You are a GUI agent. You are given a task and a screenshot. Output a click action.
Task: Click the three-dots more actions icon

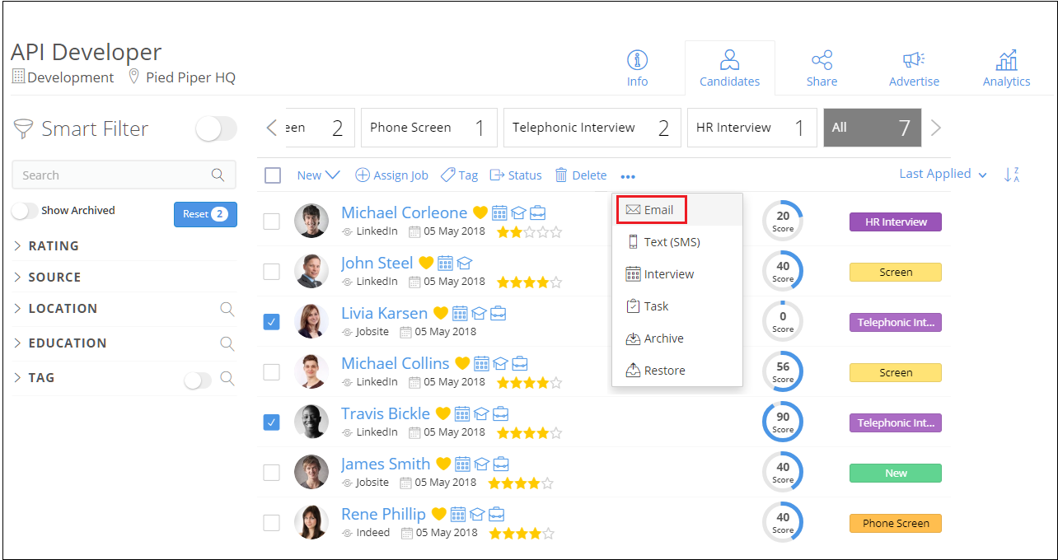[628, 176]
